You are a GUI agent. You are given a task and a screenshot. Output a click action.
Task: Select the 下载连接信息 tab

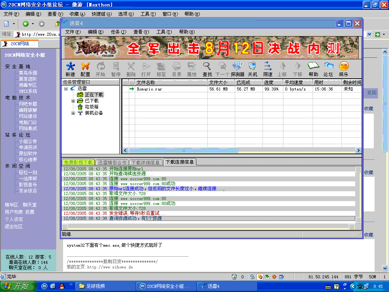(x=180, y=162)
